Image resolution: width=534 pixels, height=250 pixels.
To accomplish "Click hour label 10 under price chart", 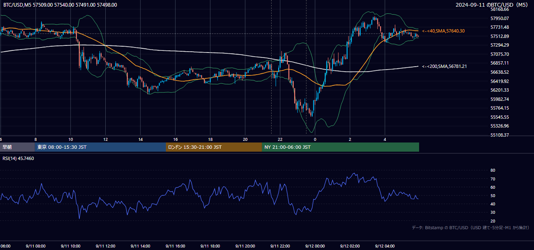I will (71, 140).
